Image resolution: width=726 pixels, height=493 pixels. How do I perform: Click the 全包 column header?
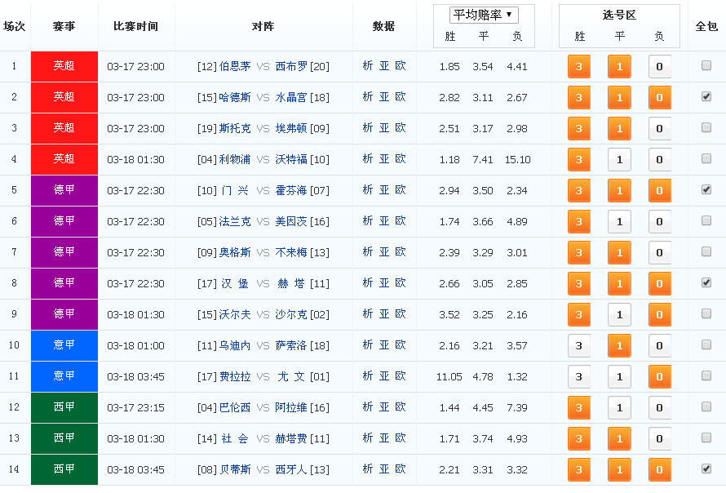(x=706, y=26)
